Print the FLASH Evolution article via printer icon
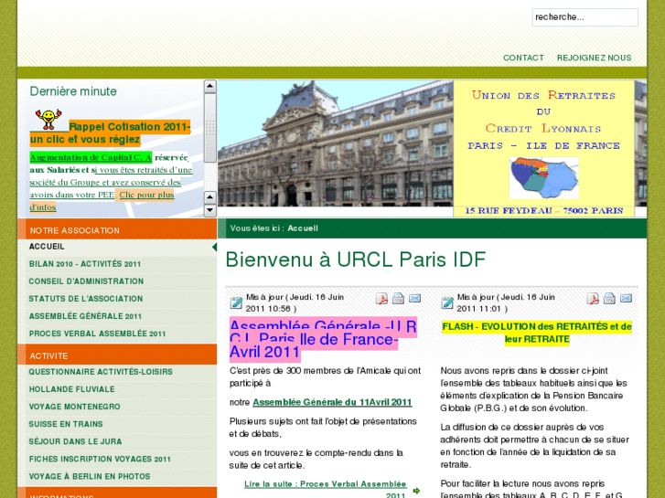665x498 pixels. coord(609,299)
